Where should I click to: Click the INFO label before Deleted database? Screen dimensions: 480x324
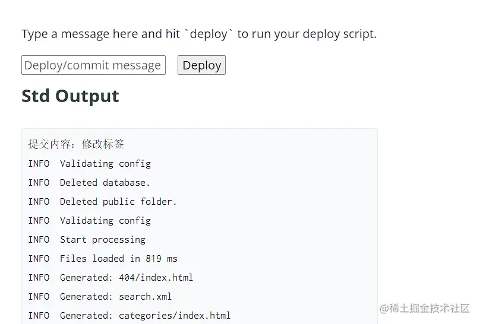pyautogui.click(x=39, y=183)
